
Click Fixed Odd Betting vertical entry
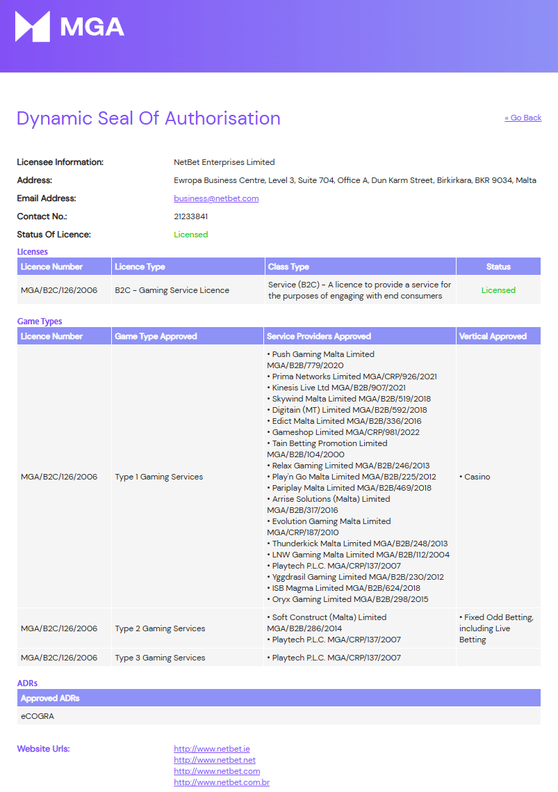(496, 628)
